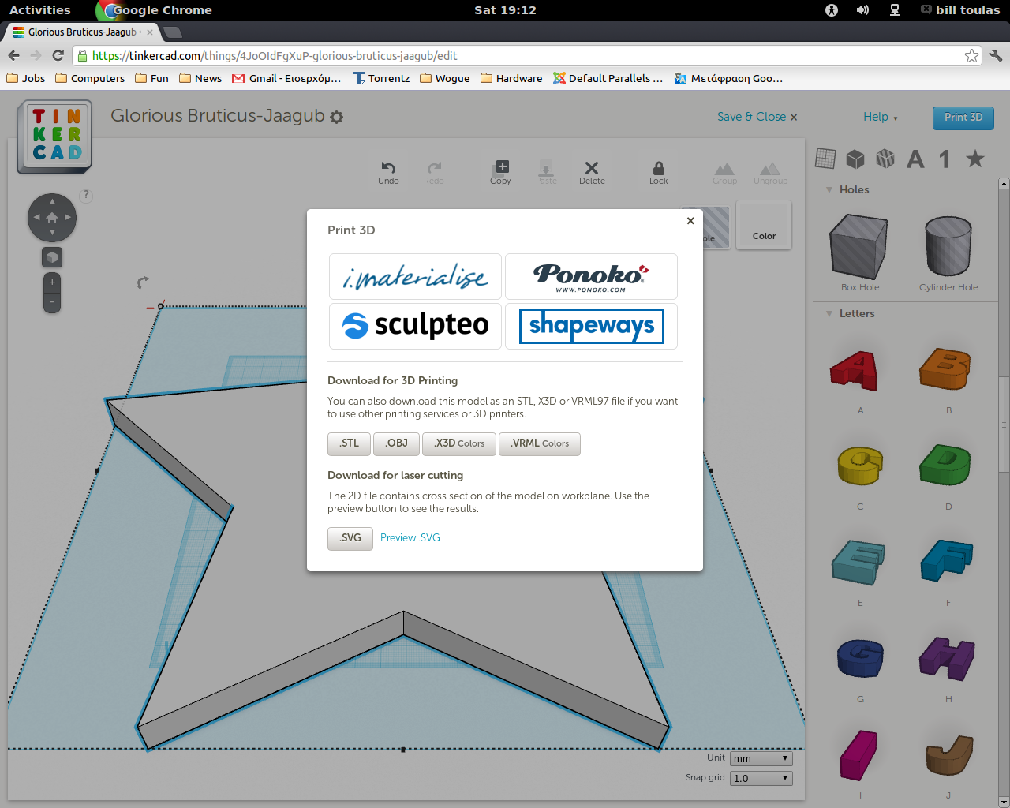Open the Snap grid dropdown
This screenshot has width=1010, height=808.
click(x=760, y=777)
